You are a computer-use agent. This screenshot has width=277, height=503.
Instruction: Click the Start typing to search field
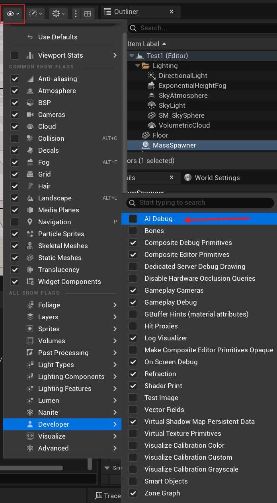203,203
